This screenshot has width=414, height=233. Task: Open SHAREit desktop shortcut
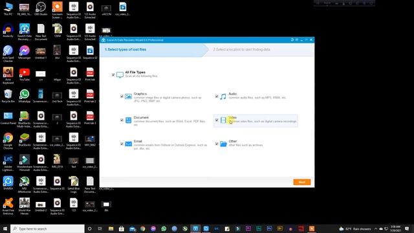click(8, 183)
